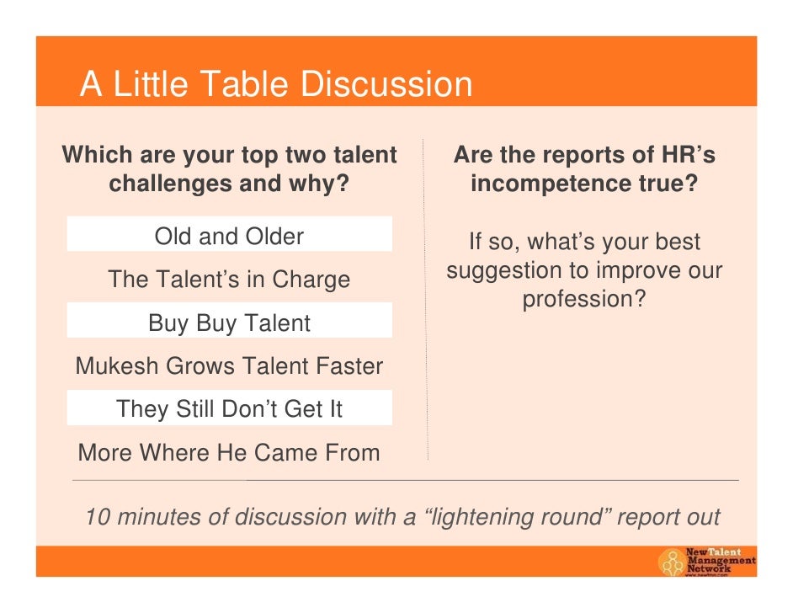
Task: Select 'The Talent's in Charge' item
Action: pyautogui.click(x=229, y=279)
